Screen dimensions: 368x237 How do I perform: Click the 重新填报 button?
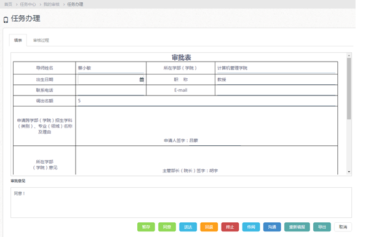coord(297,227)
